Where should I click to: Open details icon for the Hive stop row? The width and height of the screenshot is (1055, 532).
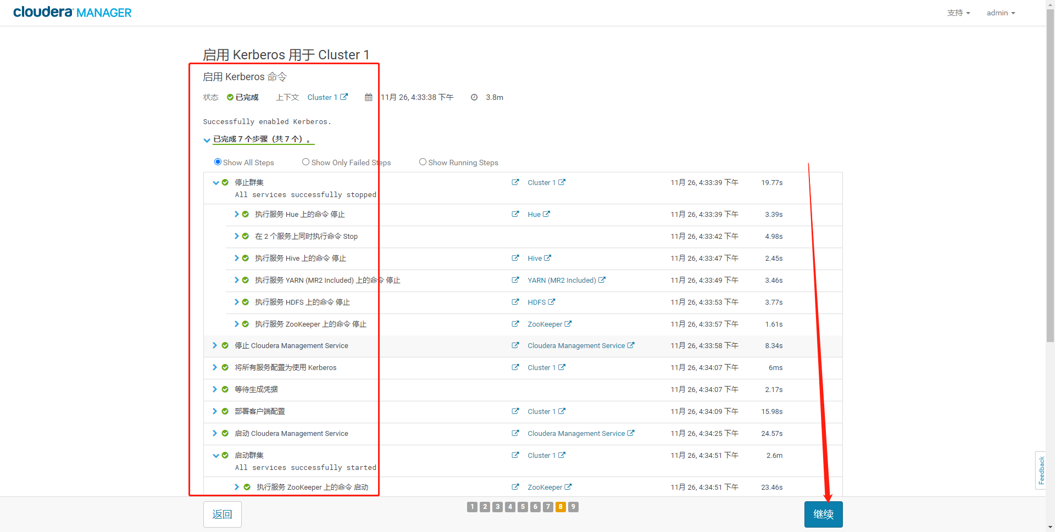coord(515,258)
